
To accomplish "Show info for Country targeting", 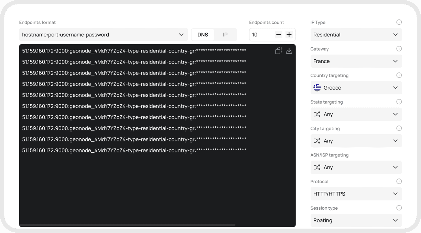I will point(399,75).
